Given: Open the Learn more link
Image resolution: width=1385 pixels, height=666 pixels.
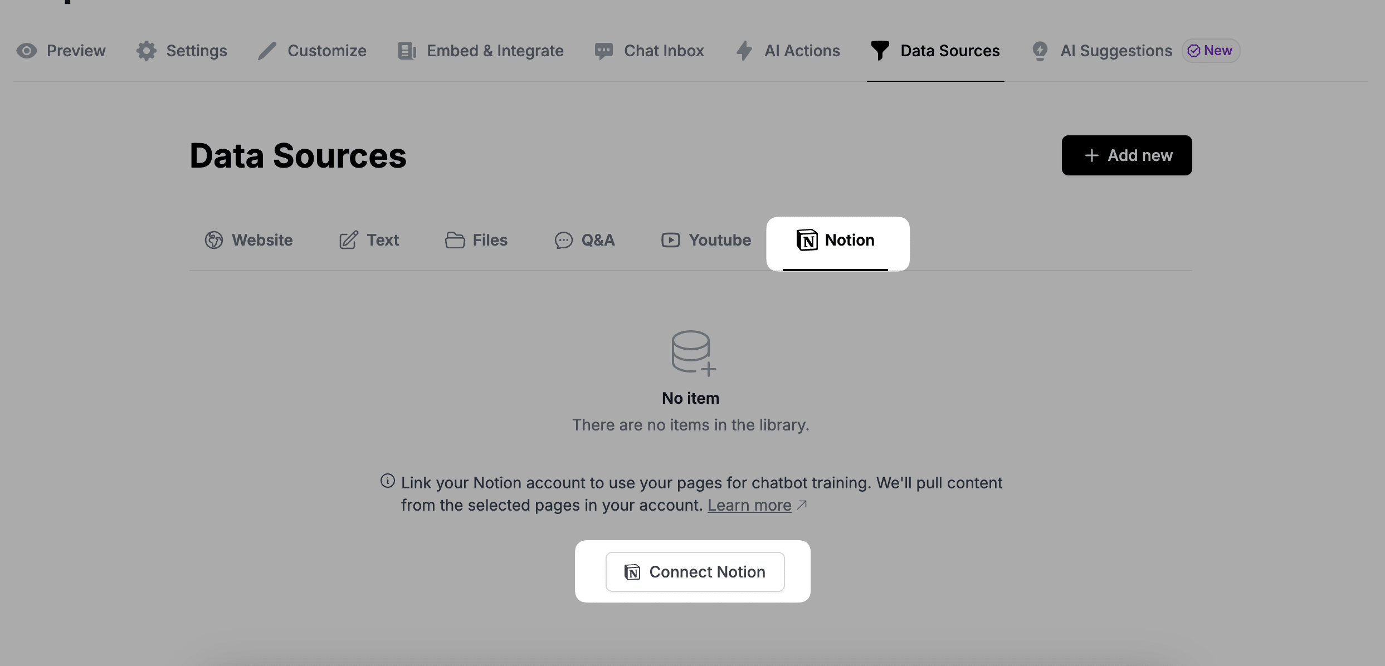Looking at the screenshot, I should point(749,505).
